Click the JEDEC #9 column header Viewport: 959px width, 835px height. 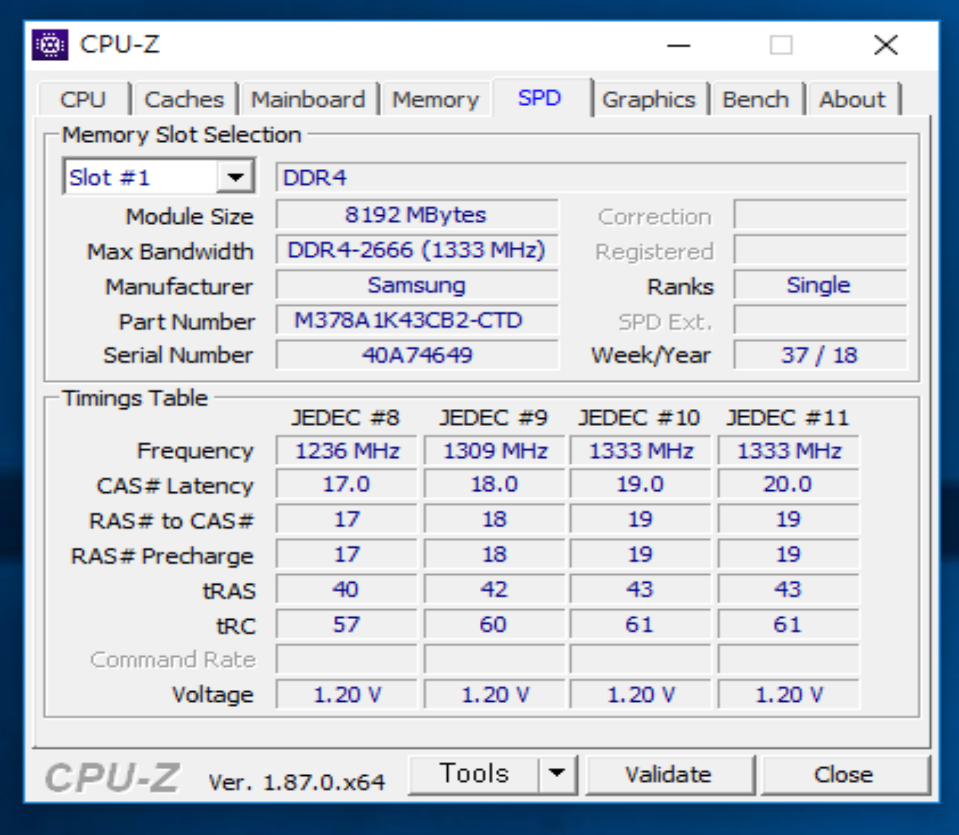pyautogui.click(x=493, y=417)
